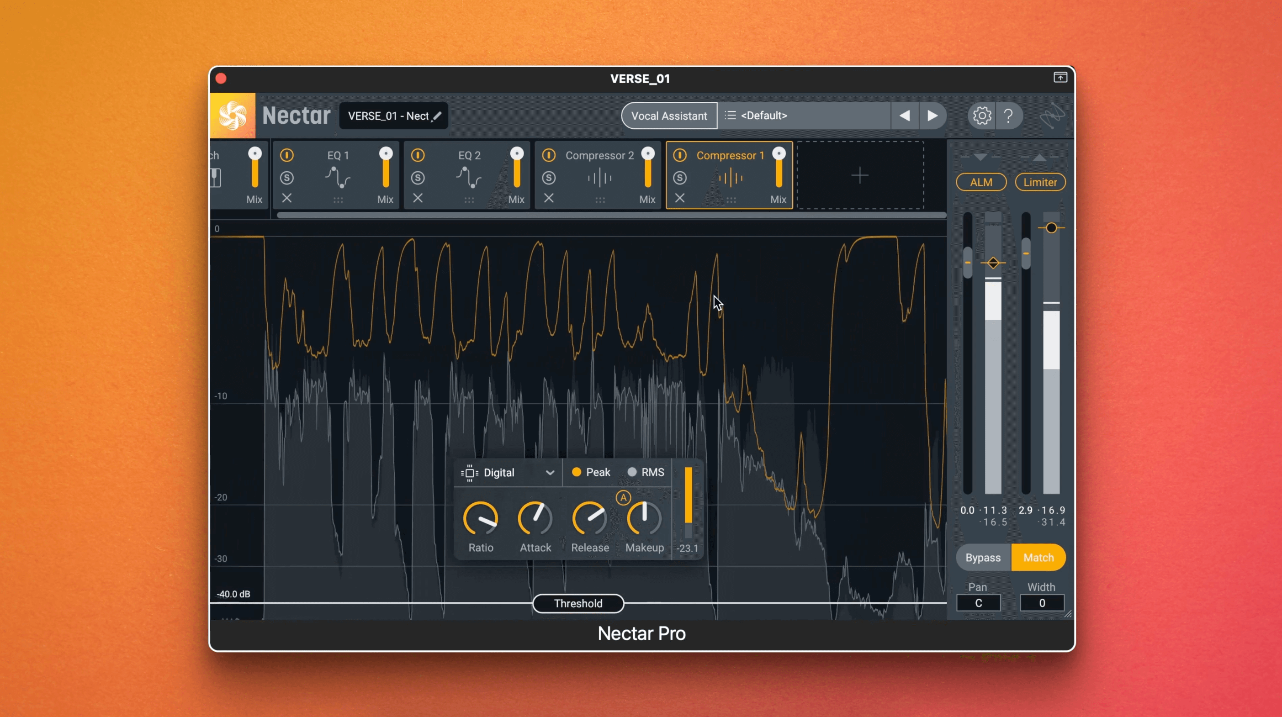Toggle EQ 1 module power button

[x=286, y=155]
